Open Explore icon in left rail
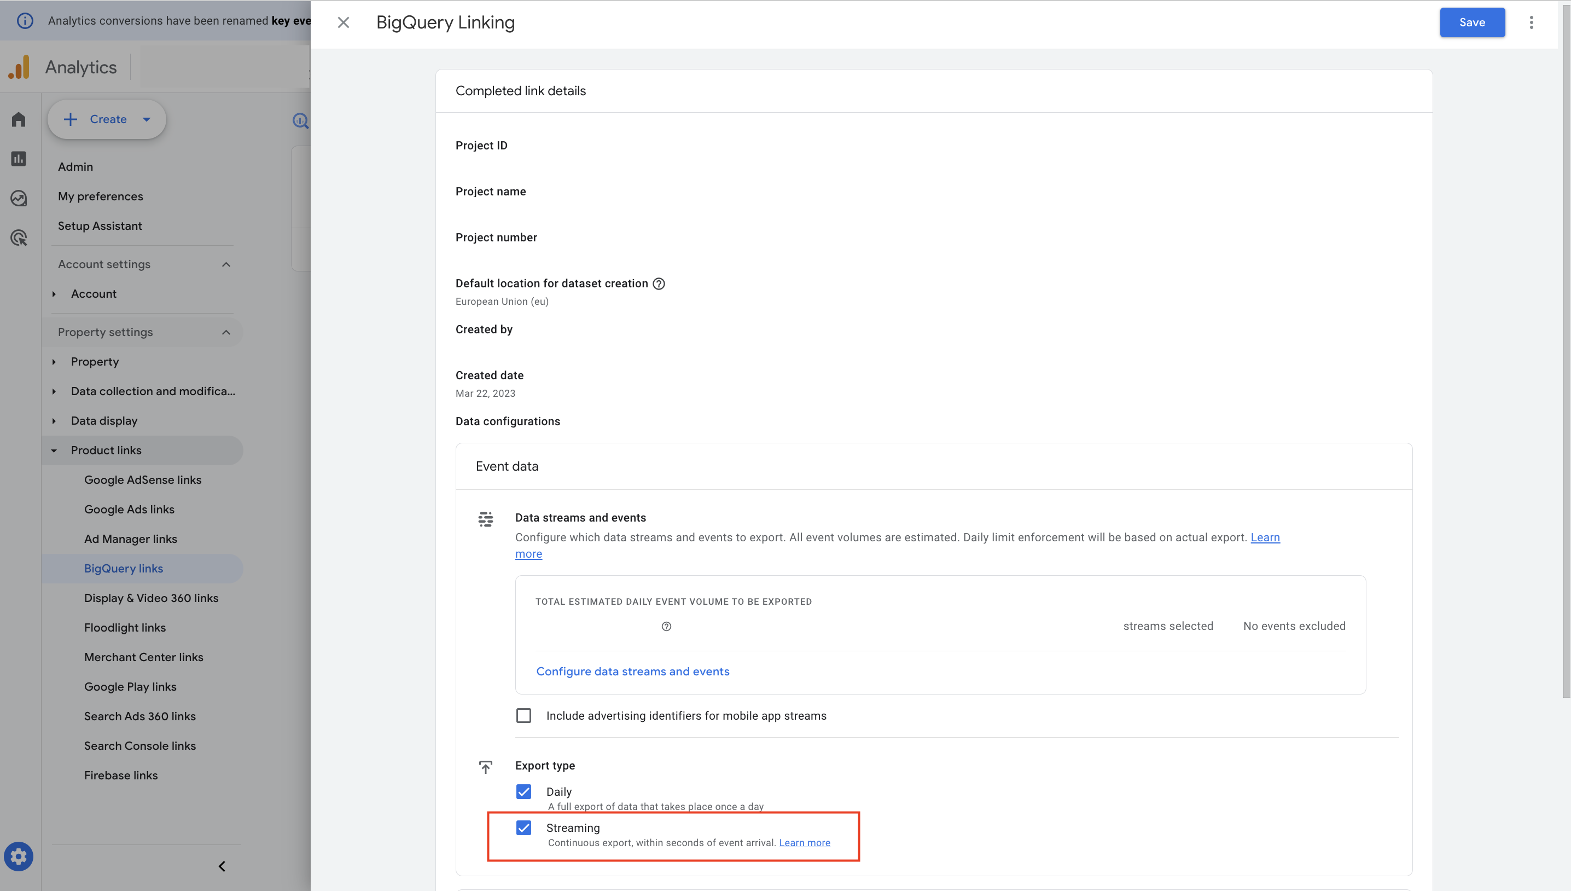 (19, 198)
